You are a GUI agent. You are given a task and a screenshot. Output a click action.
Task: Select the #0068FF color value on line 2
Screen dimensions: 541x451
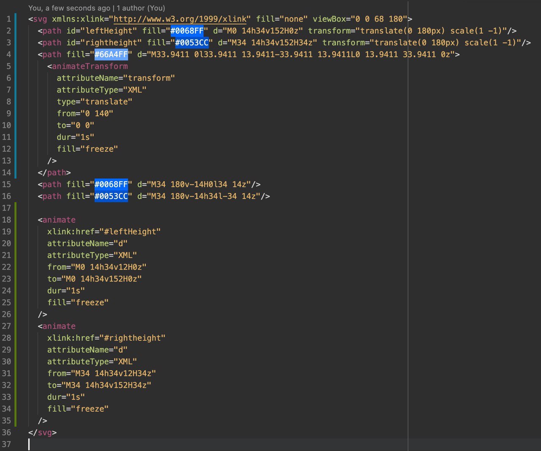pos(187,31)
